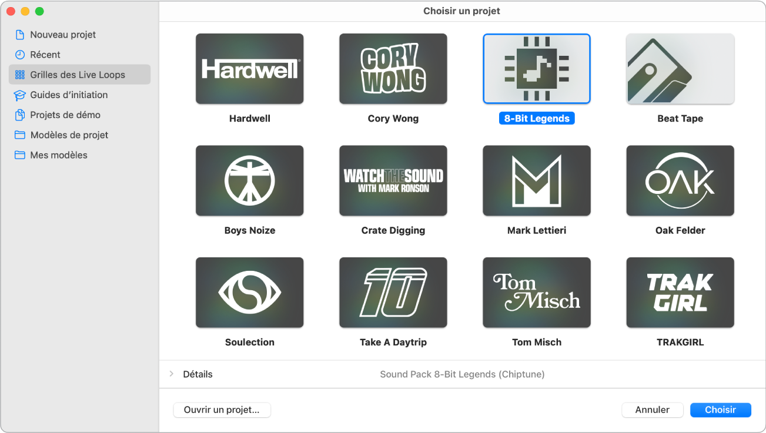Open the Modèles de projet folder
Viewport: 766px width, 433px height.
coord(69,135)
